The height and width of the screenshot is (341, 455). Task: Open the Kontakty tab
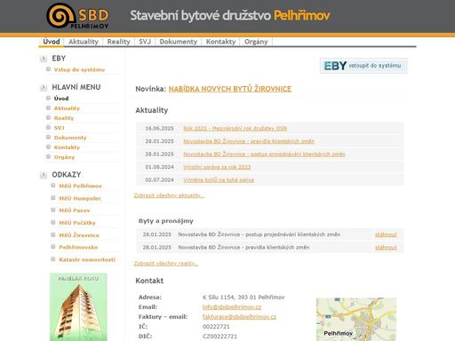[220, 42]
